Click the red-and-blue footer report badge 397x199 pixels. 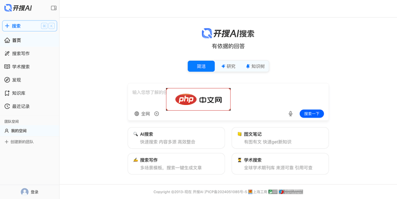pos(291,192)
